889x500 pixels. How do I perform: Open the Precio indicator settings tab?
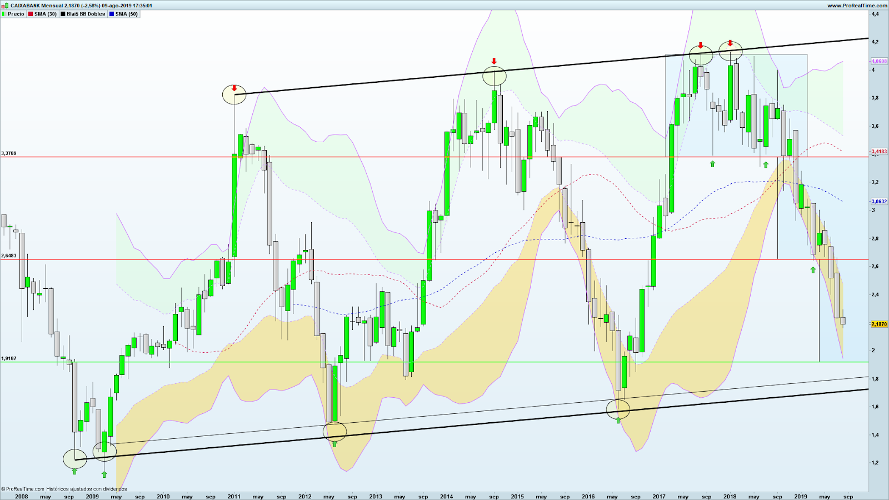pos(13,14)
